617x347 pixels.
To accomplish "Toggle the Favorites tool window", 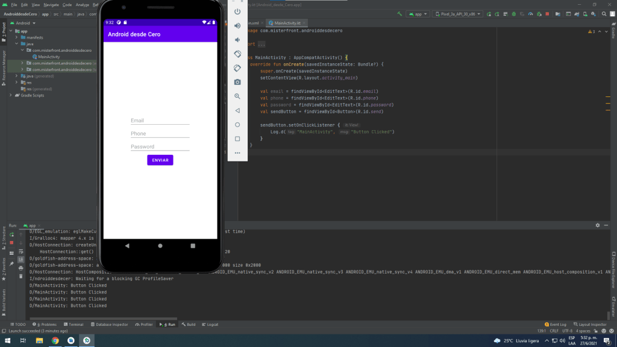I will [x=4, y=269].
